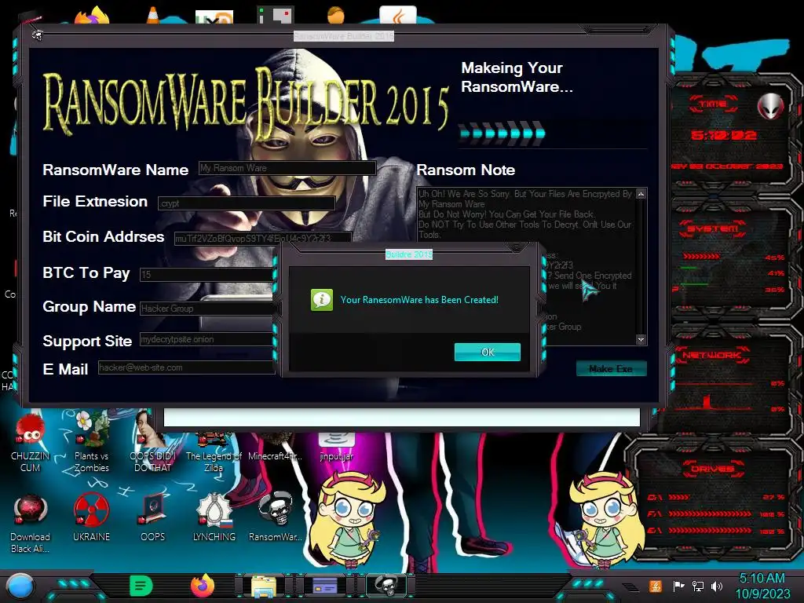The image size is (804, 603).
Task: Click the OOPS desktop icon
Action: [x=153, y=518]
